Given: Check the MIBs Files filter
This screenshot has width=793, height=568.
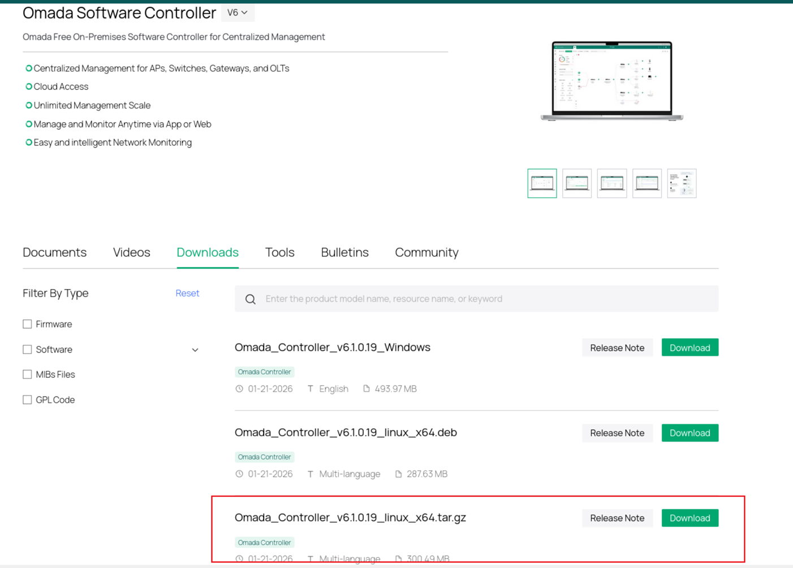Looking at the screenshot, I should [x=27, y=374].
